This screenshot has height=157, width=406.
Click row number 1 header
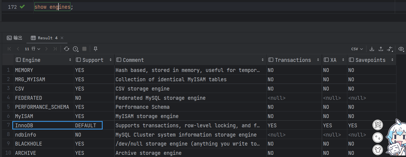(8, 70)
